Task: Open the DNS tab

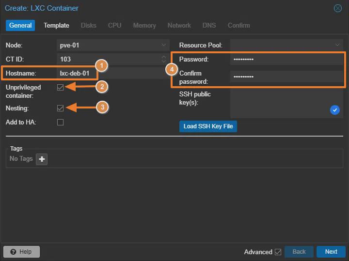Action: point(209,25)
